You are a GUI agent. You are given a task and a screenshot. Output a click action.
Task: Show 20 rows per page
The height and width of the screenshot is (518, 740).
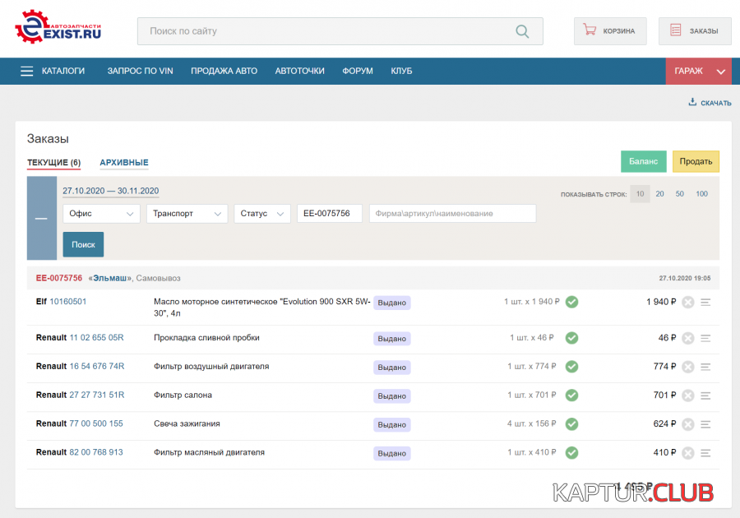pos(659,194)
